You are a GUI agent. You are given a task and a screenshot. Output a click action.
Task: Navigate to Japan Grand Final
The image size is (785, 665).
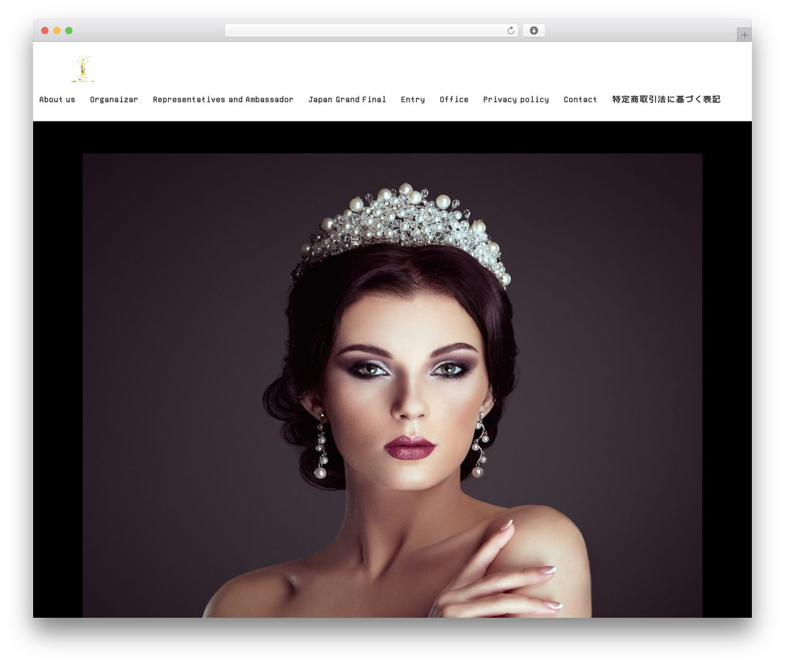point(347,99)
